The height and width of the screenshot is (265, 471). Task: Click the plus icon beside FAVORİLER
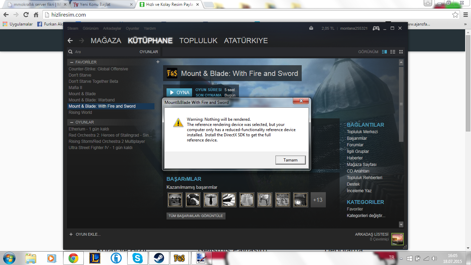[158, 62]
